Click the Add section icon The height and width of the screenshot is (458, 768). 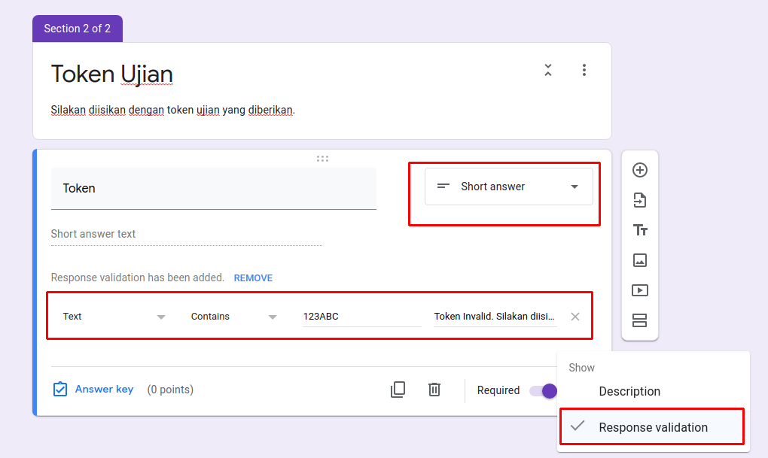[640, 320]
